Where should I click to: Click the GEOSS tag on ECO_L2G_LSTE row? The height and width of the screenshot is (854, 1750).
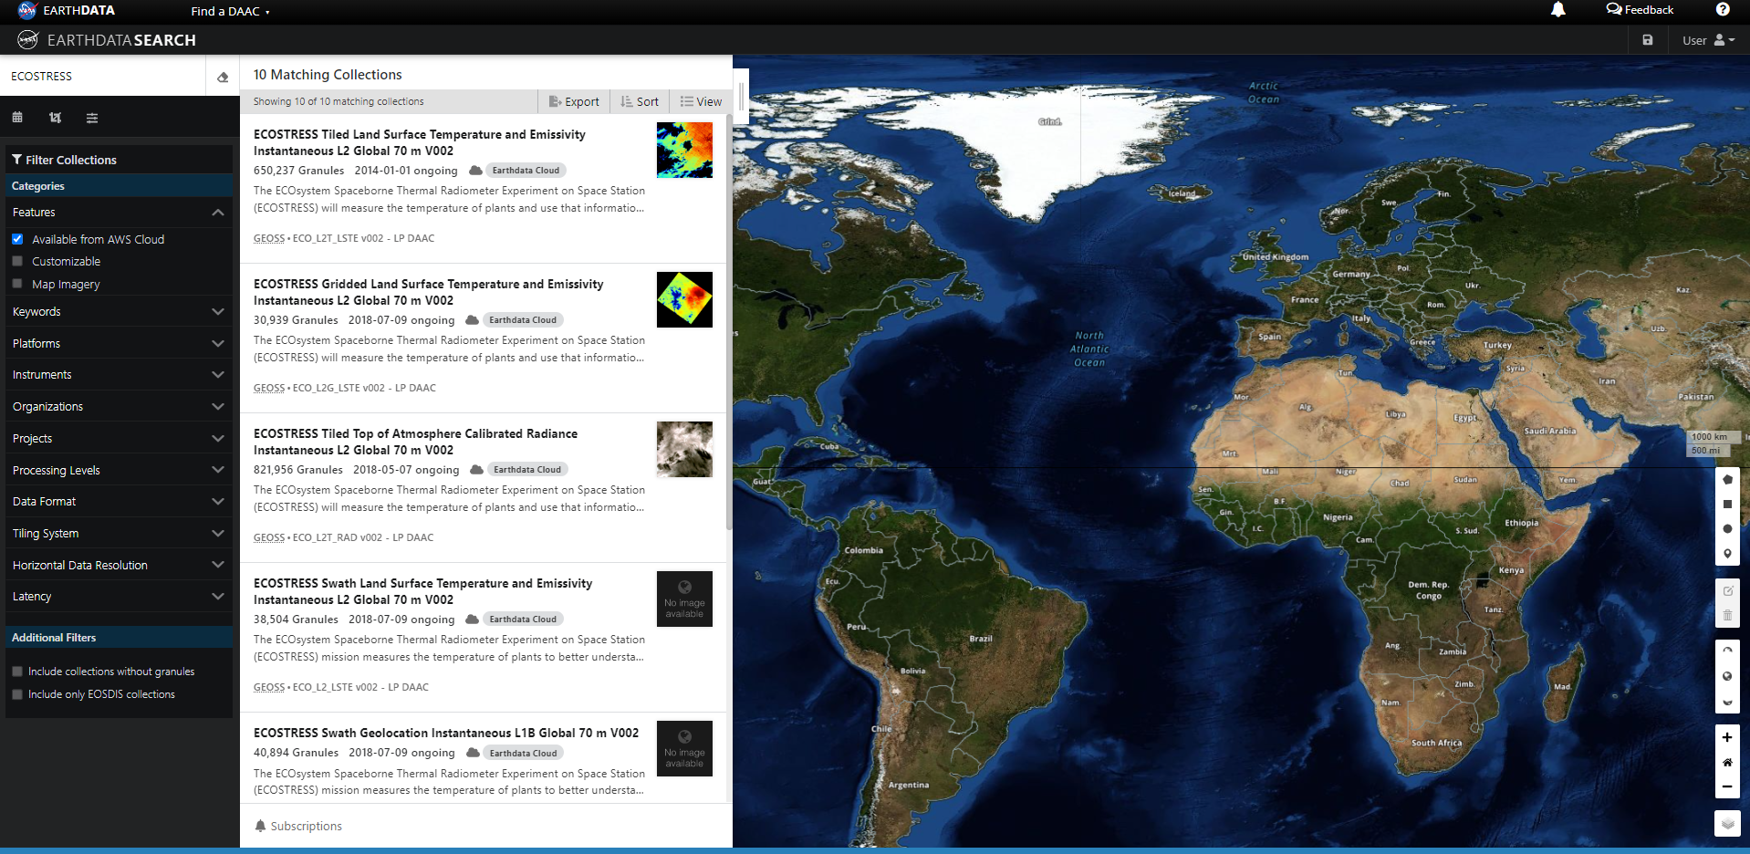tap(269, 388)
